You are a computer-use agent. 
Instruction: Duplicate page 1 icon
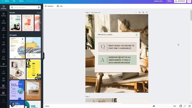click(139, 12)
